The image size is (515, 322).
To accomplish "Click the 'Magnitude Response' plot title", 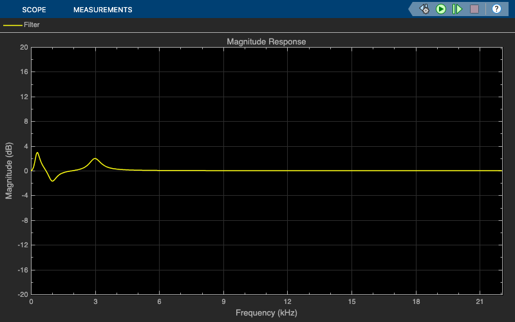I will [x=267, y=42].
